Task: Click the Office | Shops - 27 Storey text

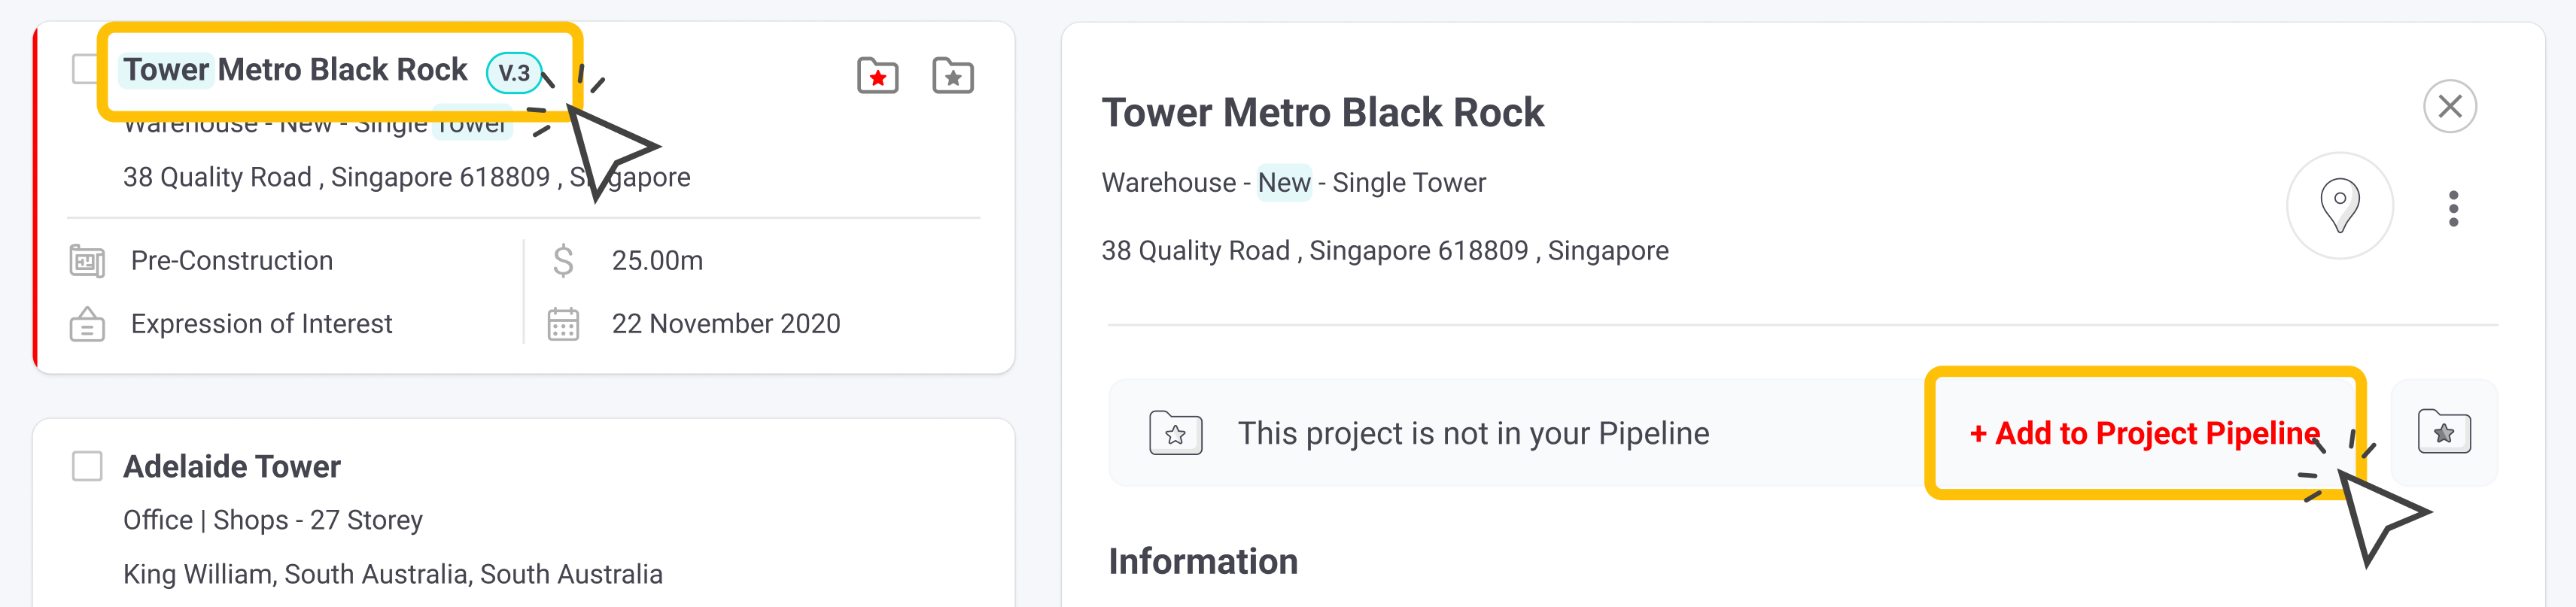Action: click(272, 520)
